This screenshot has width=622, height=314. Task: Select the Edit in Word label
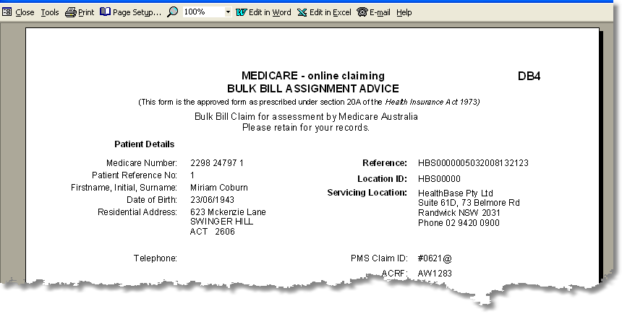270,12
